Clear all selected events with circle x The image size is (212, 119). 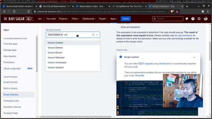93,35
